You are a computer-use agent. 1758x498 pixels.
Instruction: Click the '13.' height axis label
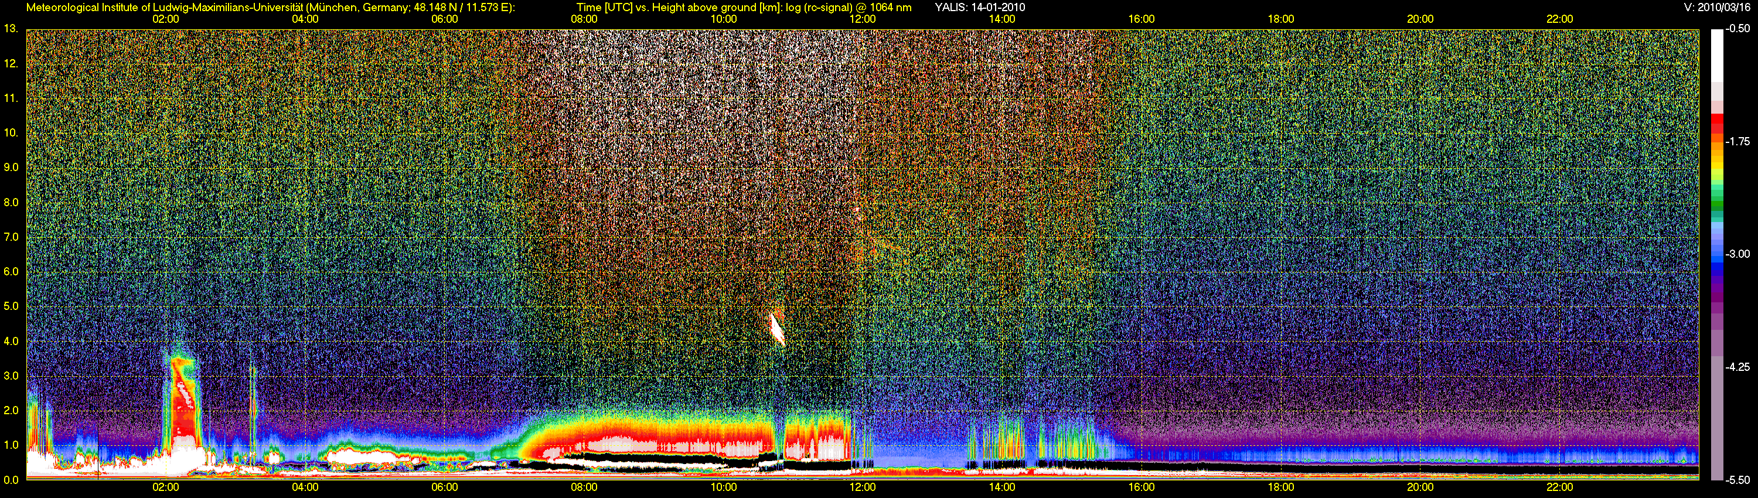[x=11, y=29]
